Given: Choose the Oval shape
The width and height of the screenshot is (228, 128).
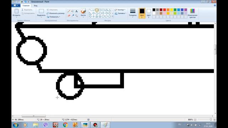Looking at the screenshot, I should tap(97, 10).
